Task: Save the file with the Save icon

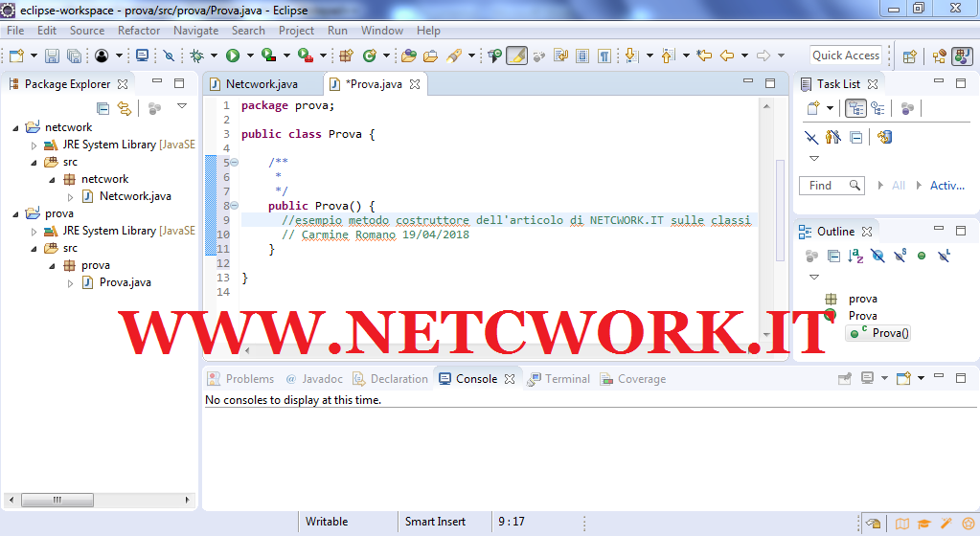Action: (x=53, y=56)
